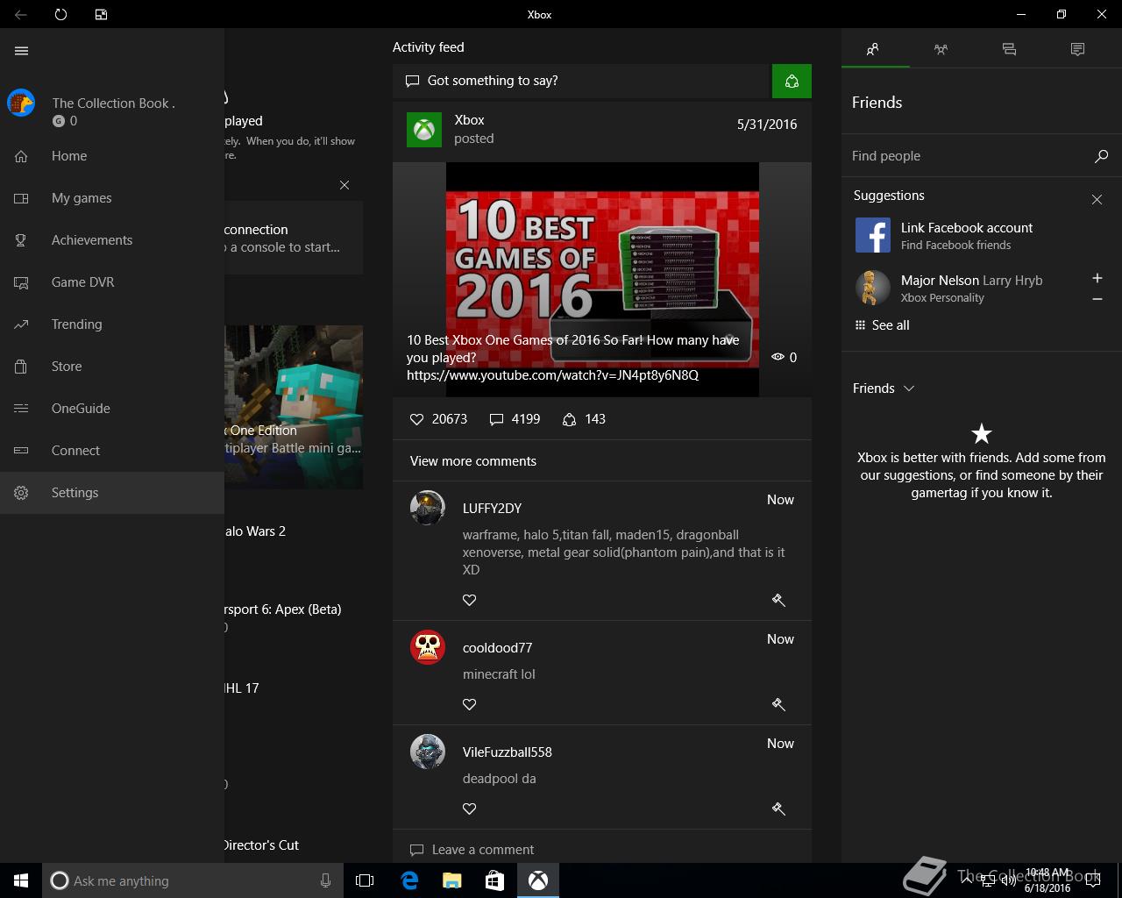The height and width of the screenshot is (898, 1122).
Task: Click the Find people search magnifier
Action: click(1101, 156)
